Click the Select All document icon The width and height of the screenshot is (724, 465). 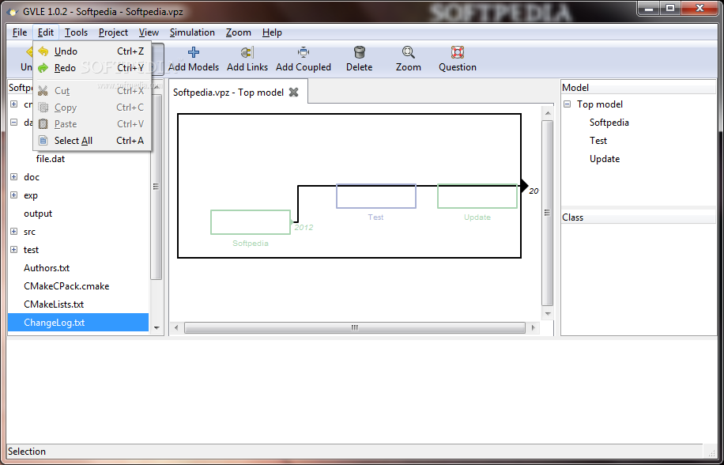43,141
